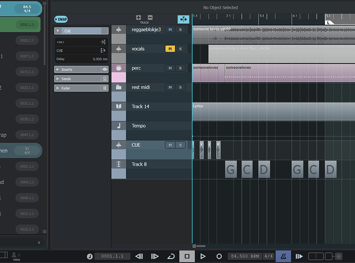Screen dimensions: 355x263
Task: Expand the Inserts section
Action: (57, 69)
